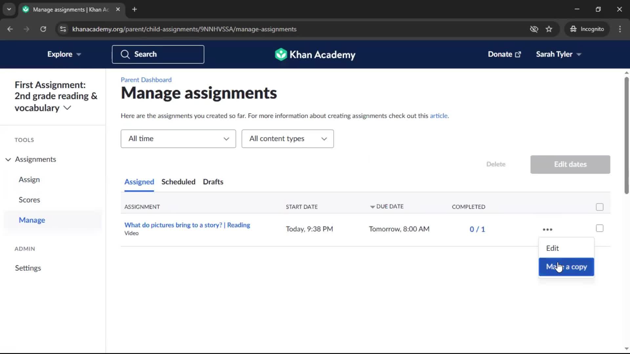Open the All content types dropdown
The height and width of the screenshot is (354, 630).
click(287, 139)
